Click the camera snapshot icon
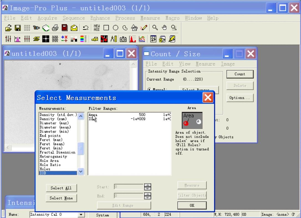301x218 pixels. (123, 39)
